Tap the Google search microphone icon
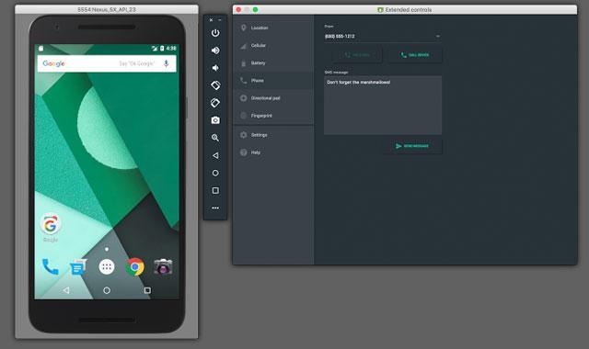The width and height of the screenshot is (589, 349). pos(166,63)
